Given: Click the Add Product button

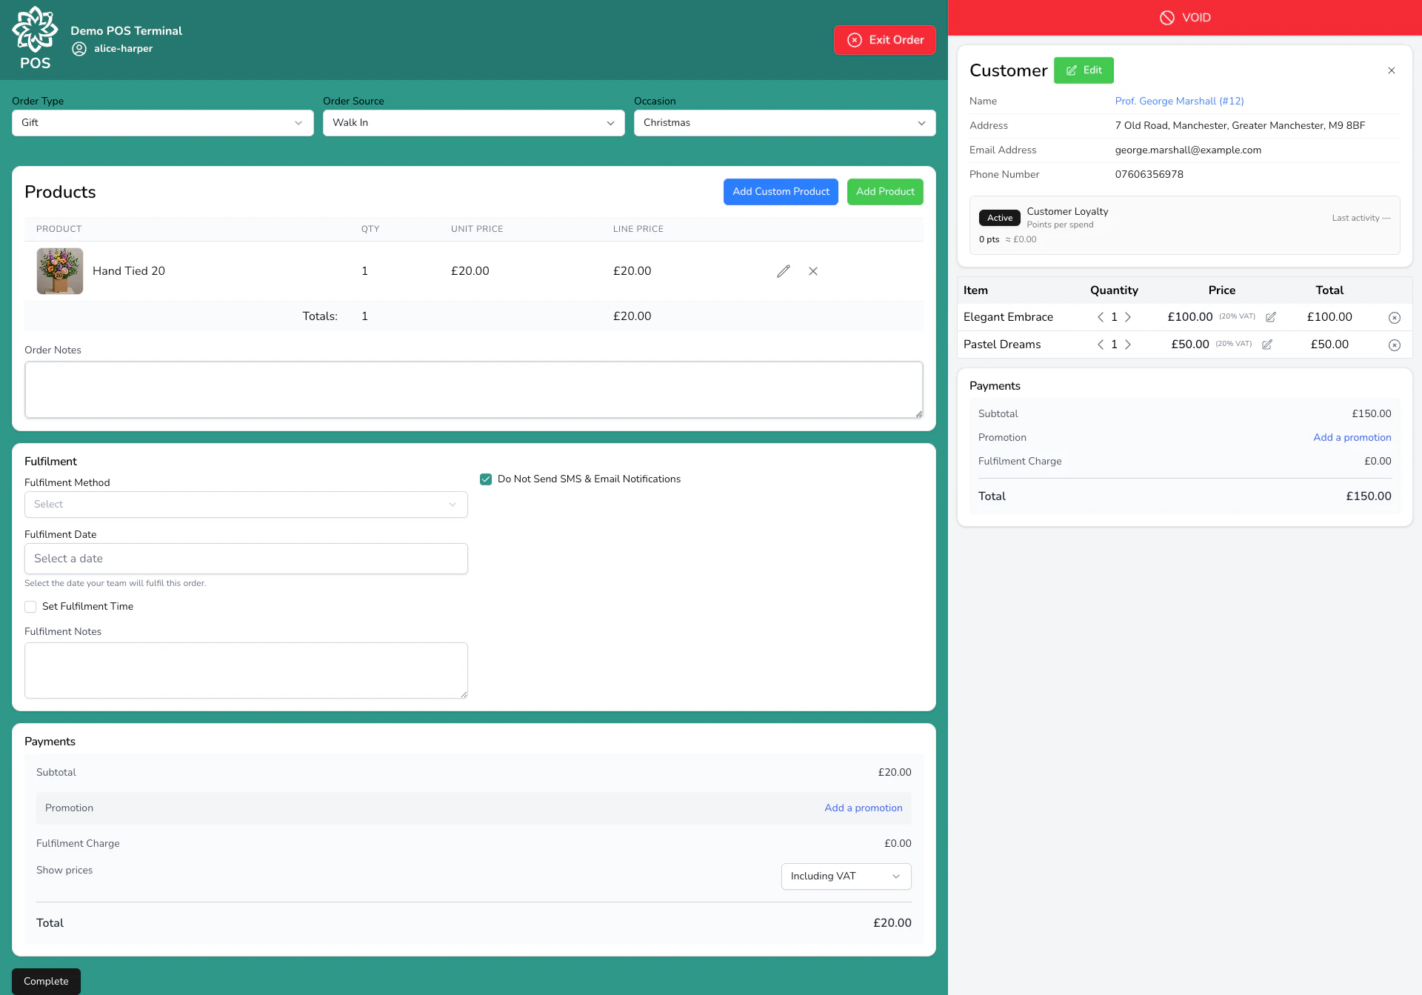Looking at the screenshot, I should 884,192.
